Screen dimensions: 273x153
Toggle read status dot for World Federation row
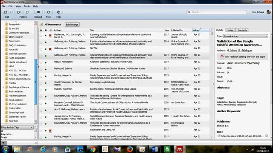pyautogui.click(x=46, y=83)
